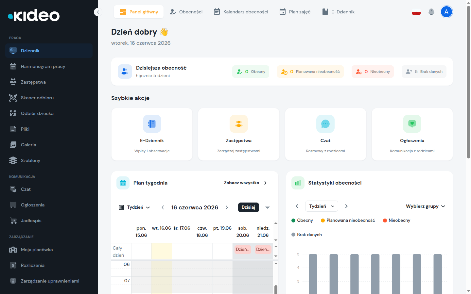Open the Tydzień dropdown in Statystyki obecności
Viewport: 471px width, 294px height.
(322, 206)
